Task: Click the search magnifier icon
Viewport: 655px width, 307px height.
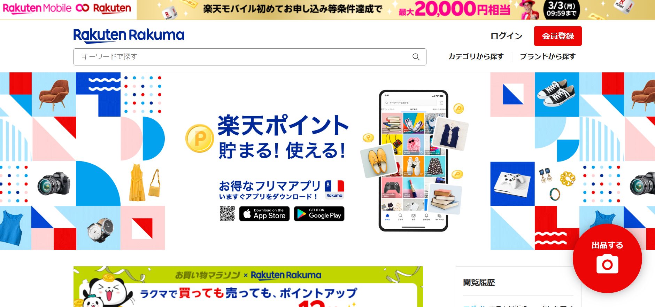Action: [x=416, y=57]
